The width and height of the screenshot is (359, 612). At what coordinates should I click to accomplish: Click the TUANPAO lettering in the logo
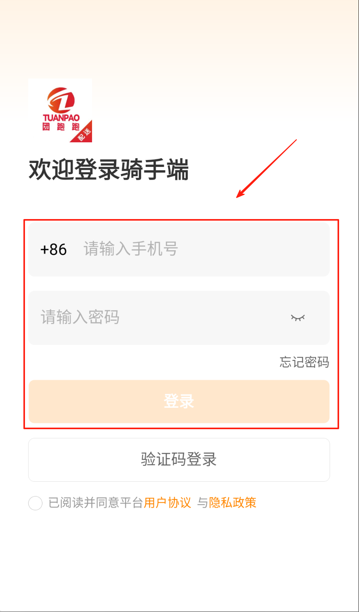coord(61,118)
